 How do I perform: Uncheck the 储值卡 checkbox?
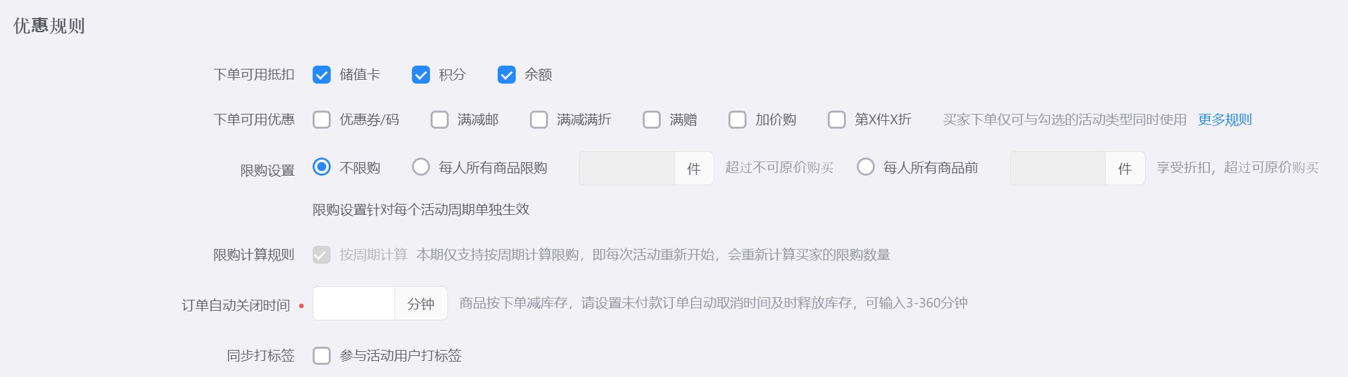pos(322,75)
